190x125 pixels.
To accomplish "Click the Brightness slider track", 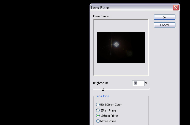I will click(x=121, y=89).
